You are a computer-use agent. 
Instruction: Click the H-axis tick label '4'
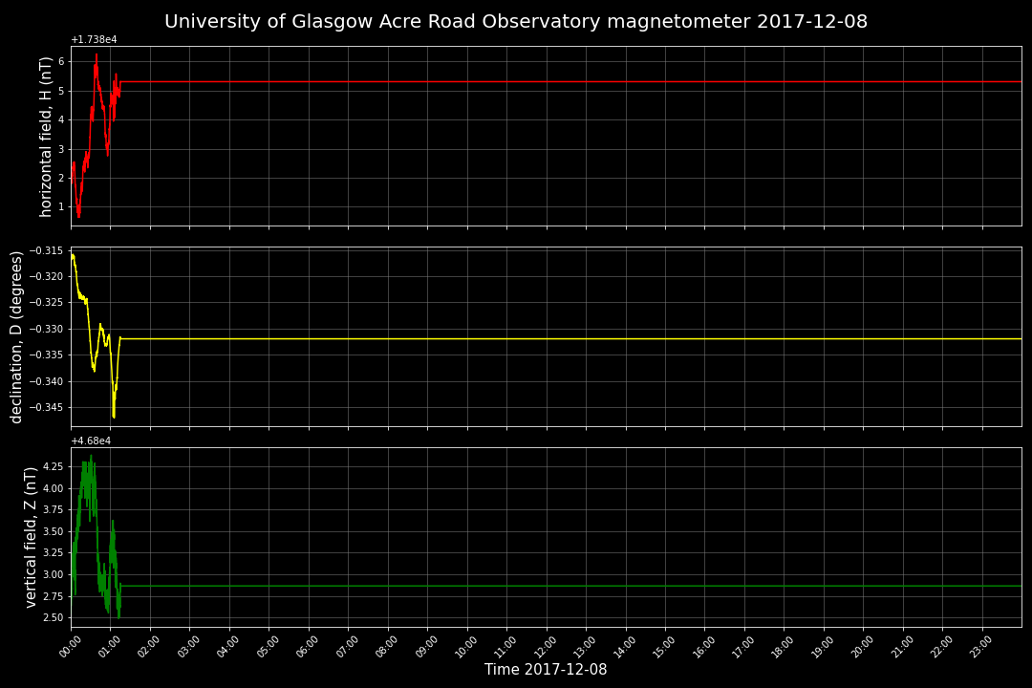point(61,119)
